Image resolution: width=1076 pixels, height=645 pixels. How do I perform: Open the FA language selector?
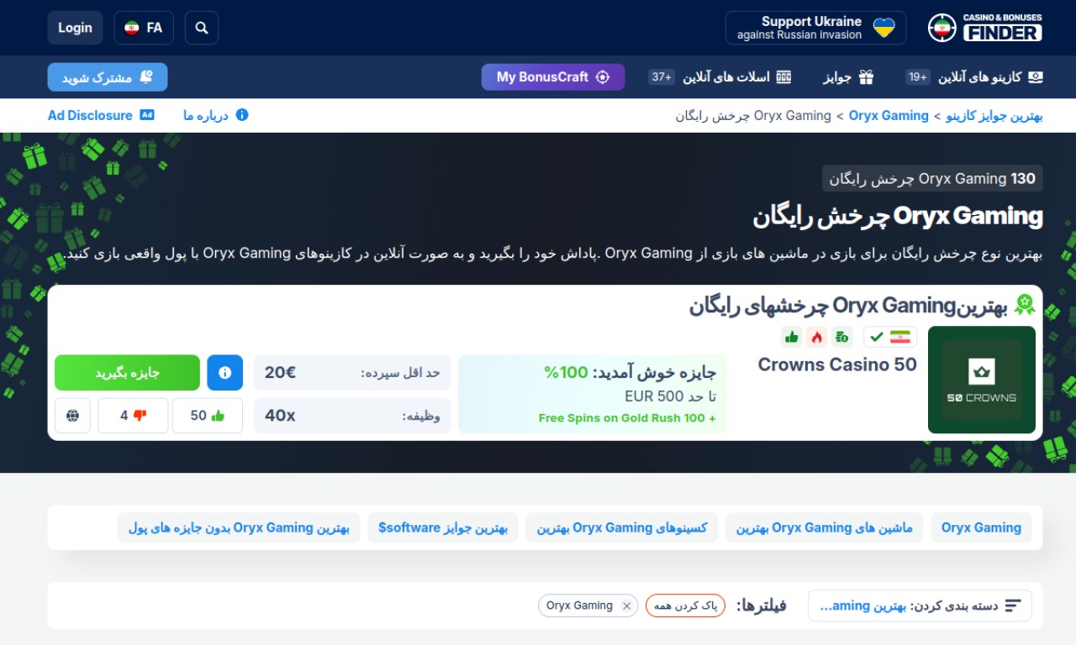tap(144, 28)
